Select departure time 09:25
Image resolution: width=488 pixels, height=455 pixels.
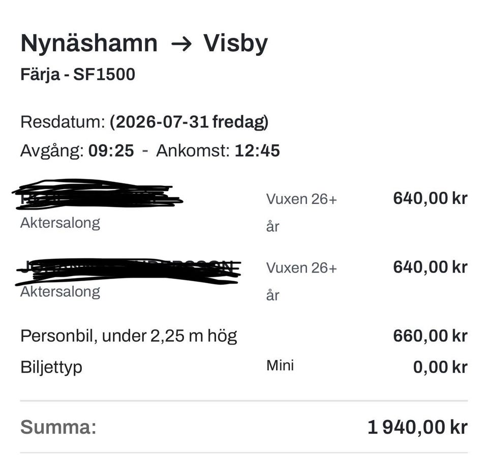click(x=111, y=150)
